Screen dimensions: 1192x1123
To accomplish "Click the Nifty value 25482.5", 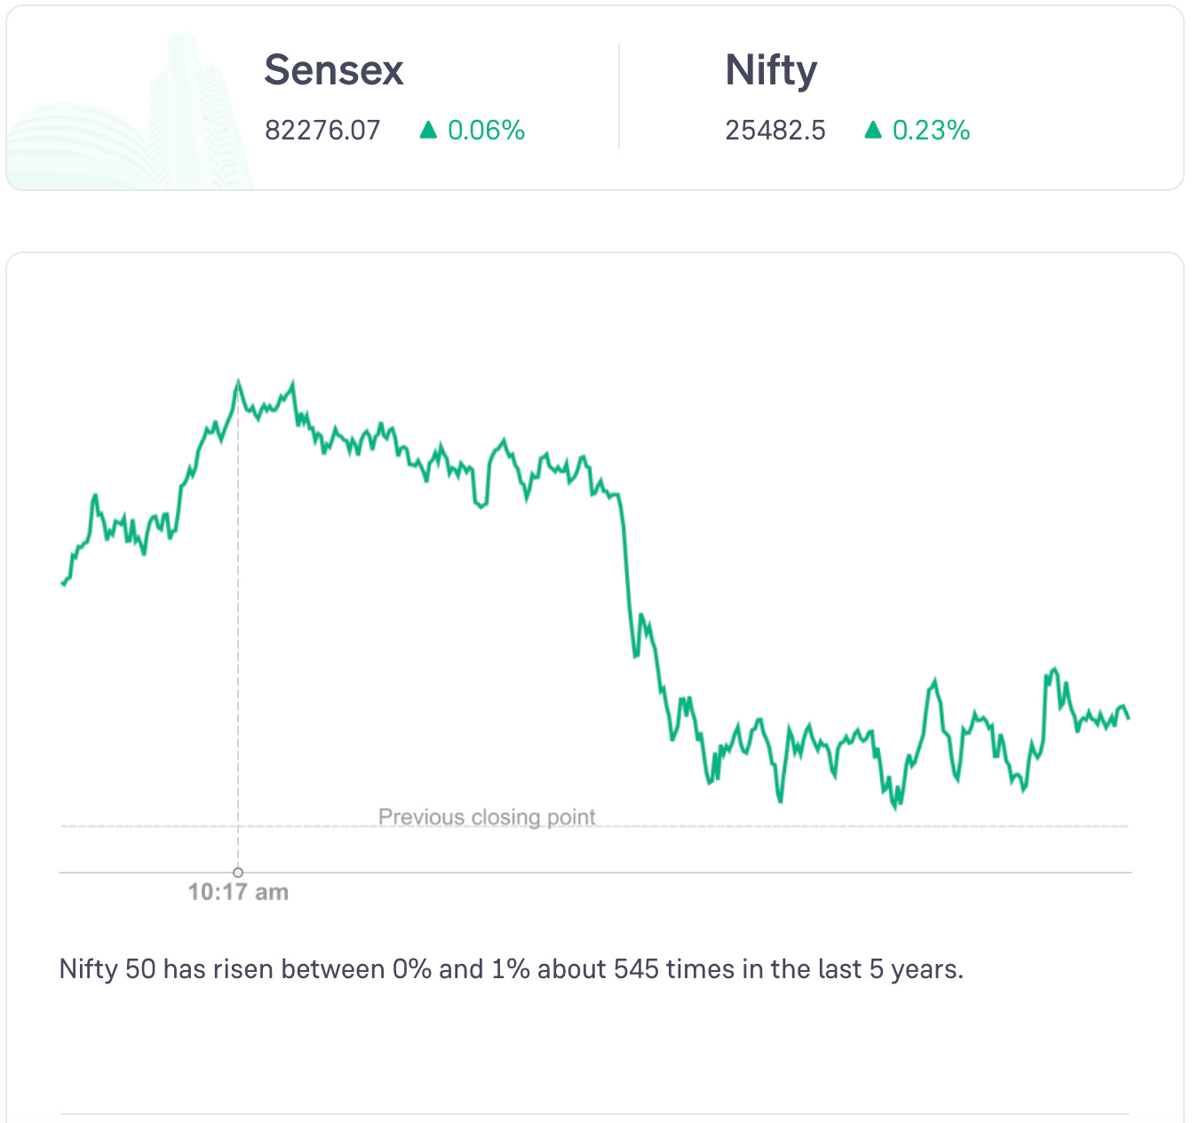I will [x=775, y=131].
